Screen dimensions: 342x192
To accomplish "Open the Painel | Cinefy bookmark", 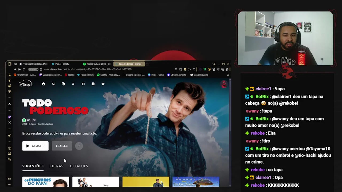I will point(86,75).
